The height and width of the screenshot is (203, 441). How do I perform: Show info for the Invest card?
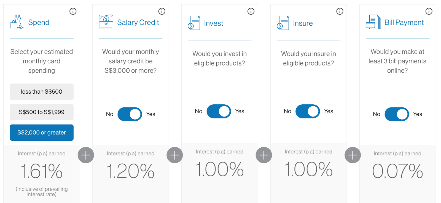pos(251,11)
